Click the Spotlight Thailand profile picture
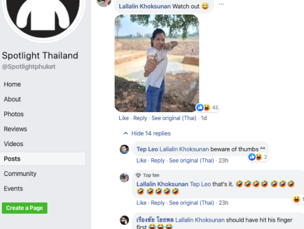The width and height of the screenshot is (304, 229). coord(43,17)
